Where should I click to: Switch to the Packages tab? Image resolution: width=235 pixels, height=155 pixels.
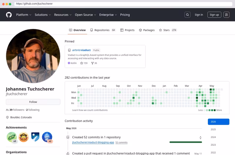(147, 30)
